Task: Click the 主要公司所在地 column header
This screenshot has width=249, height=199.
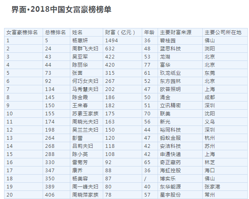Action: pyautogui.click(x=223, y=32)
